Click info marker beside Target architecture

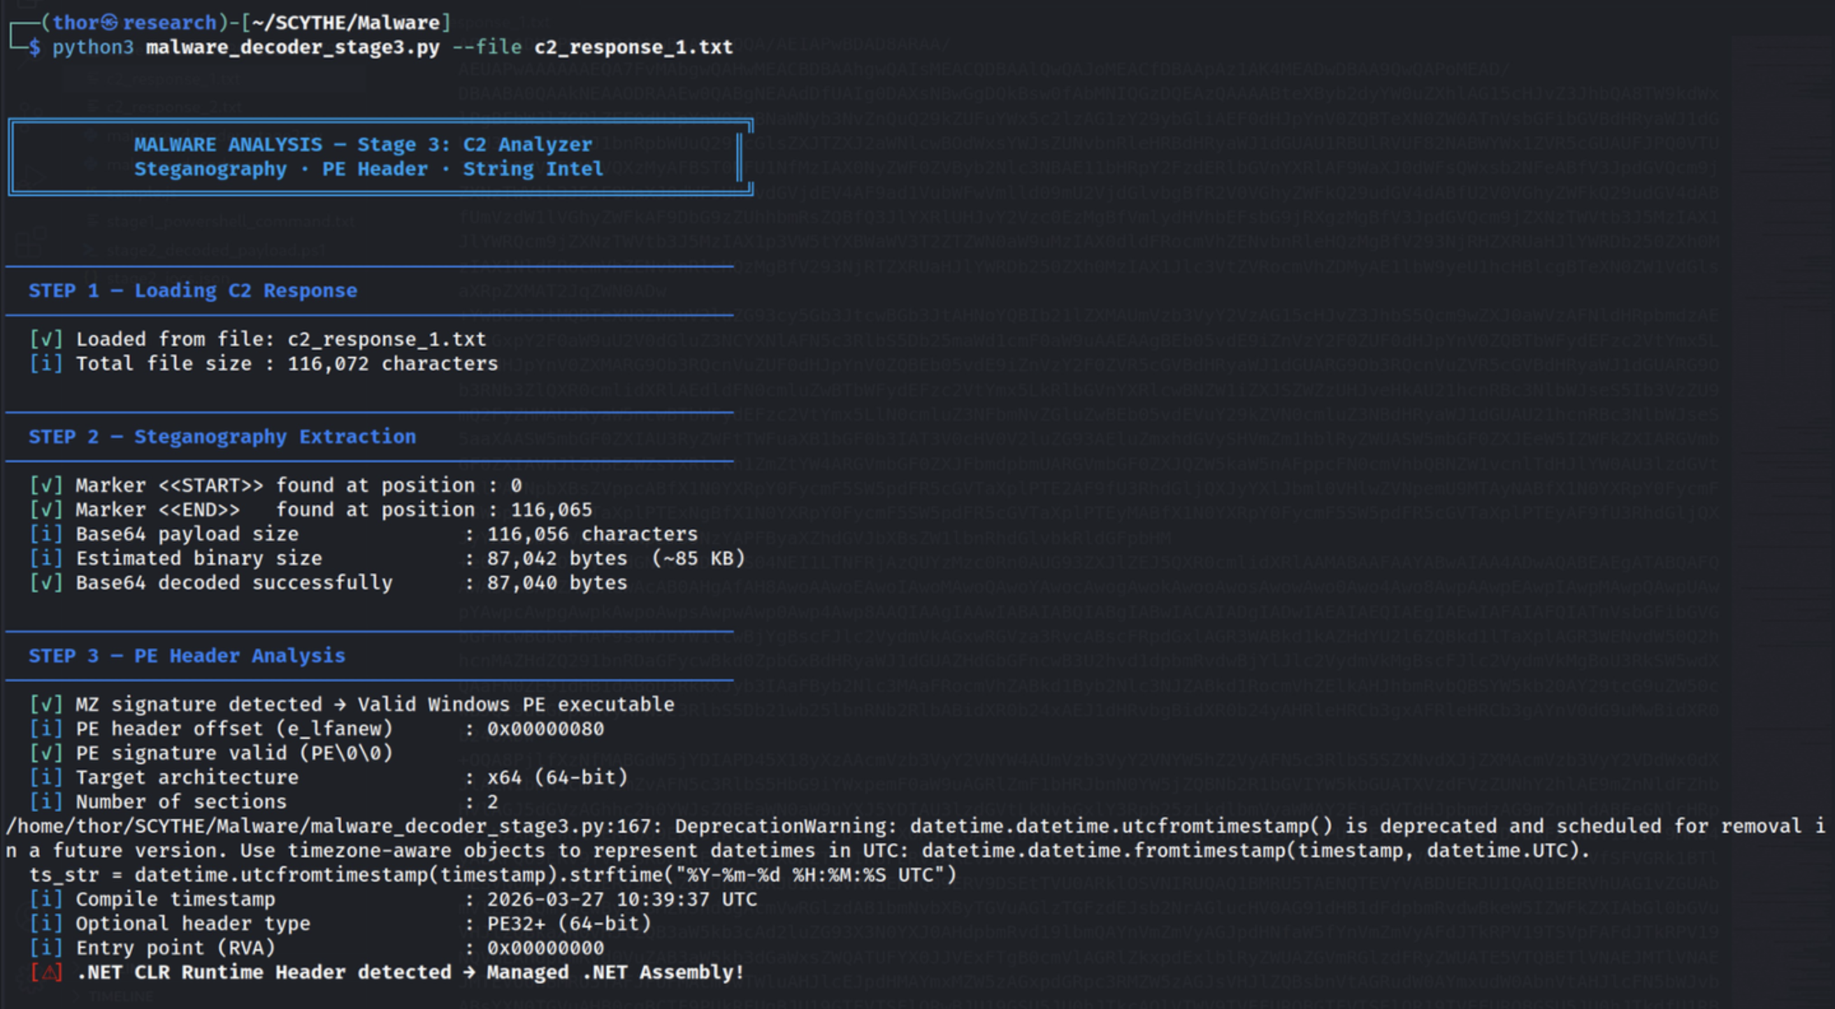click(47, 778)
